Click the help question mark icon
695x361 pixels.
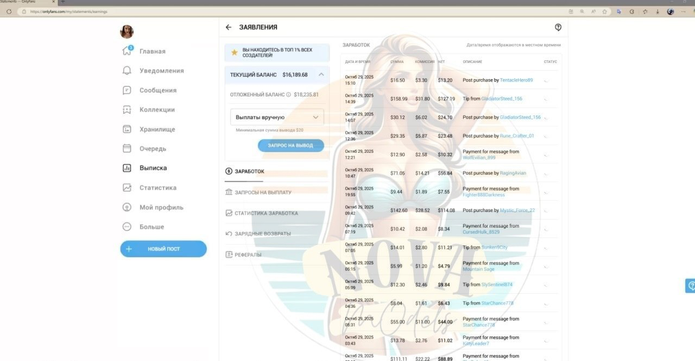pos(558,27)
